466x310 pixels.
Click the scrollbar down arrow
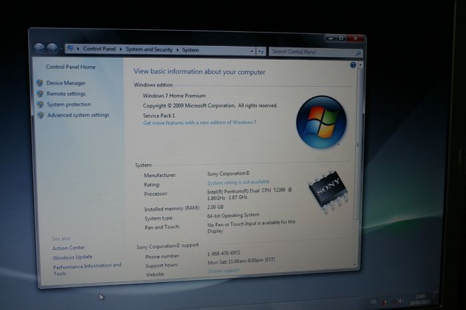pos(355,264)
